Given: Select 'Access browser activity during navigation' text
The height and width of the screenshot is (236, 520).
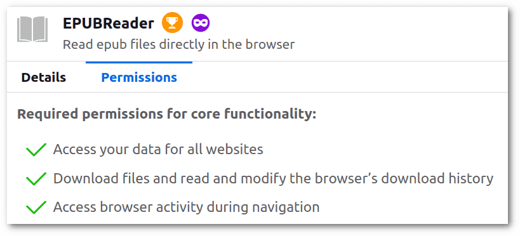Looking at the screenshot, I should pos(187,207).
